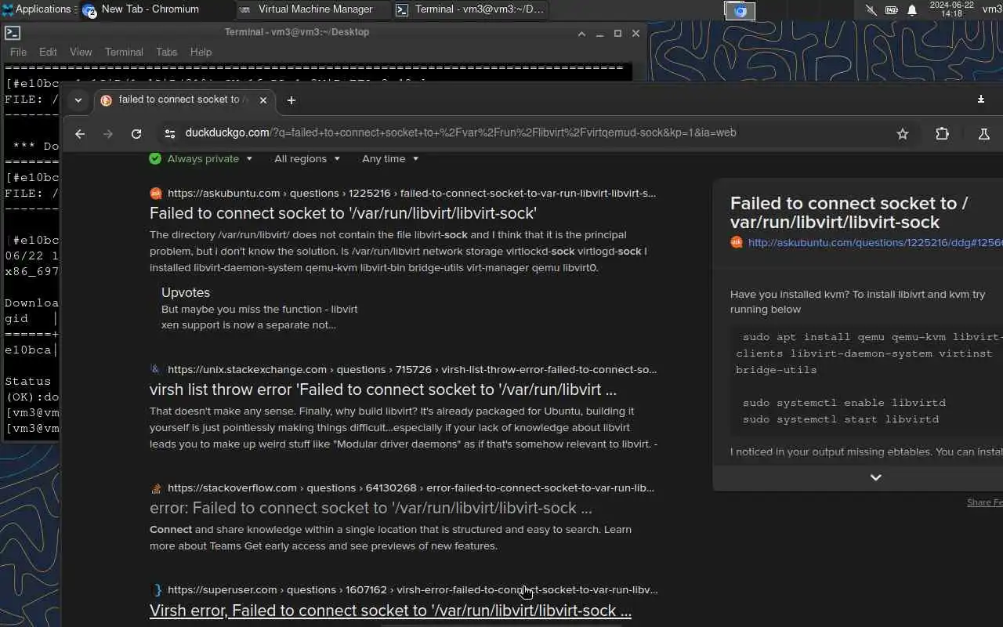The width and height of the screenshot is (1003, 627).
Task: Switch to Terminal taskbar item in panel
Action: [x=470, y=9]
